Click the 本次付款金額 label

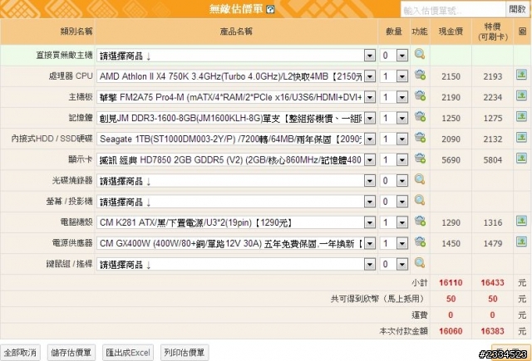(403, 331)
